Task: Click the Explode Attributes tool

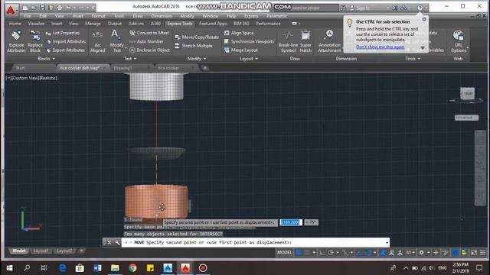Action: click(16, 41)
